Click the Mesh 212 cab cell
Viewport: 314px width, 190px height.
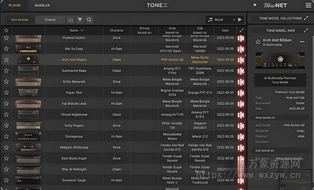click(200, 137)
